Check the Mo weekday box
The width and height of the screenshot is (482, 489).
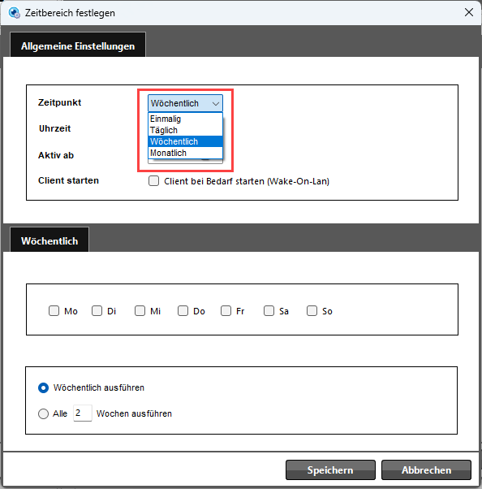coord(54,310)
